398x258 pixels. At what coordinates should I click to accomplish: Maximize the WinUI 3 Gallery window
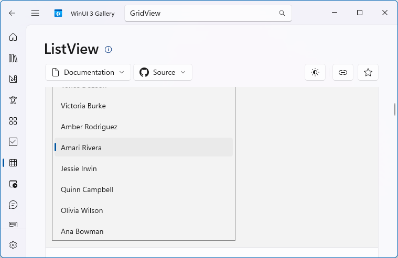359,13
